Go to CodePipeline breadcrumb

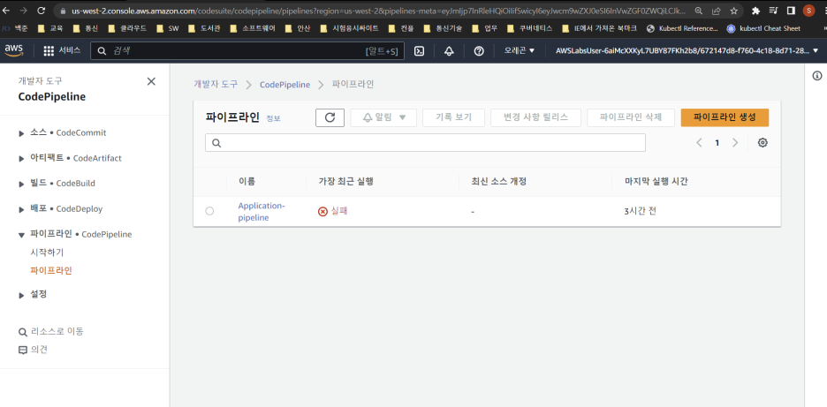[285, 85]
